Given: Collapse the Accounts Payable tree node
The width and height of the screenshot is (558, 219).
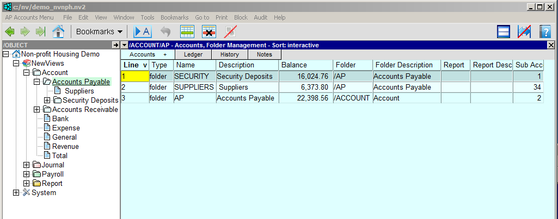Looking at the screenshot, I should click(x=37, y=82).
